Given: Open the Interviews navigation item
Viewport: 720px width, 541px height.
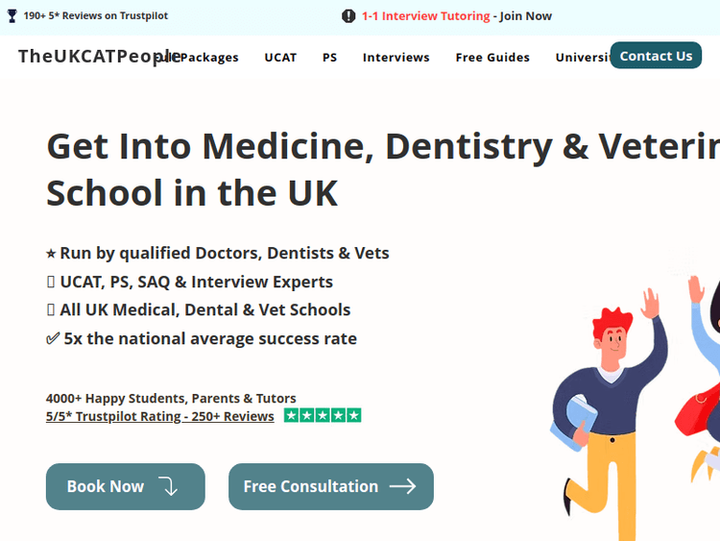Looking at the screenshot, I should 396,58.
